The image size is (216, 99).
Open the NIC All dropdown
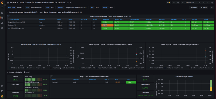(97, 8)
